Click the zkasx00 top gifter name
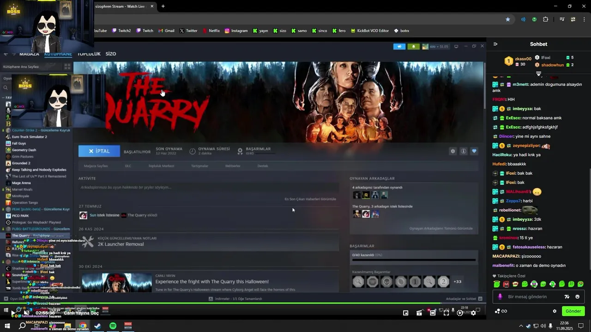 tap(523, 59)
